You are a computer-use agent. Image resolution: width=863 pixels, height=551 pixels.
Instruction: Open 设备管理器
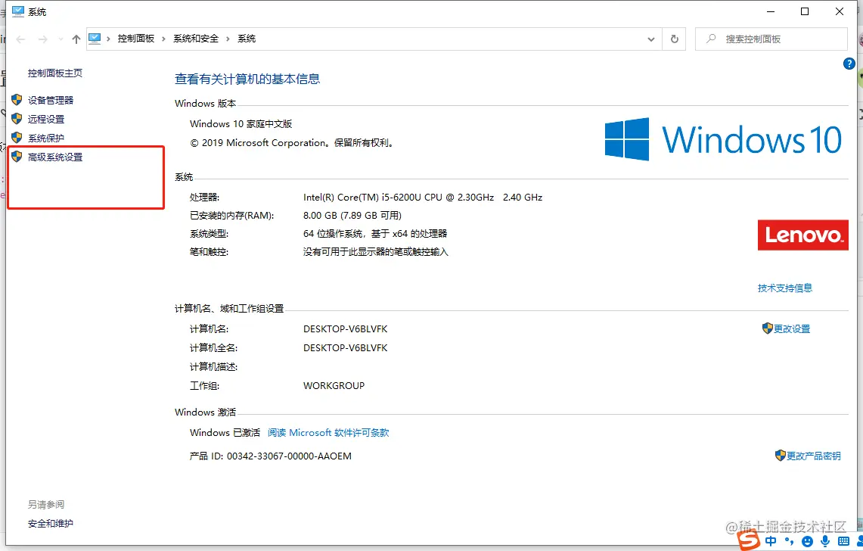click(x=51, y=100)
